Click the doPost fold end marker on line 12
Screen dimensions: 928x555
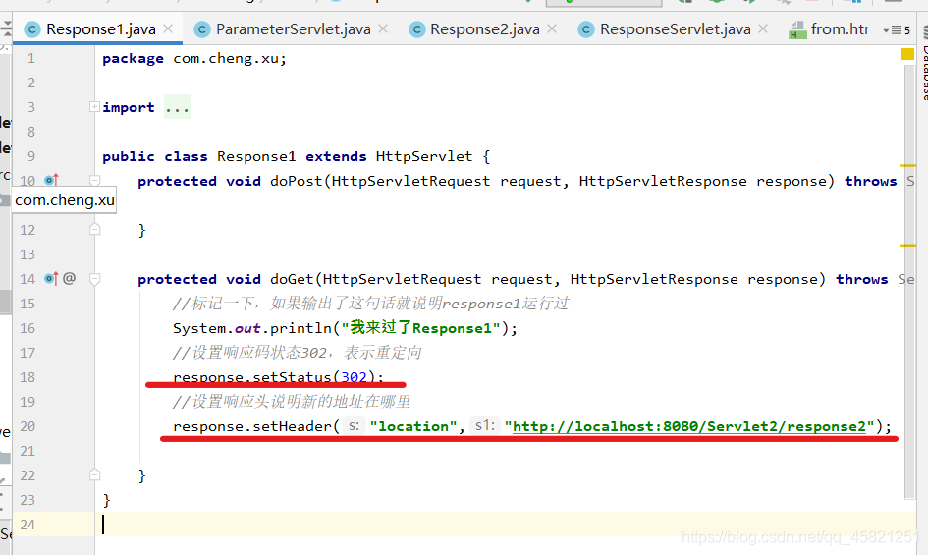[94, 229]
